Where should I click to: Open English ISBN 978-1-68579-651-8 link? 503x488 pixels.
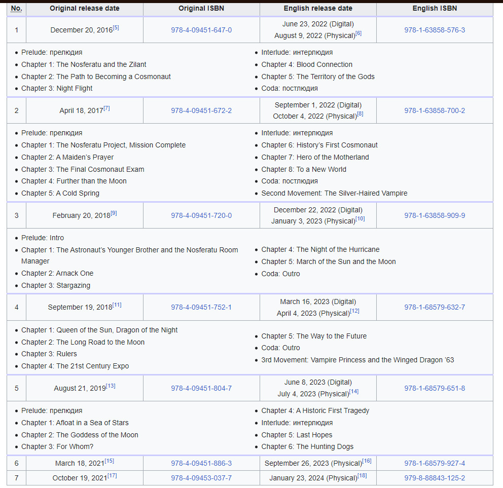point(435,388)
